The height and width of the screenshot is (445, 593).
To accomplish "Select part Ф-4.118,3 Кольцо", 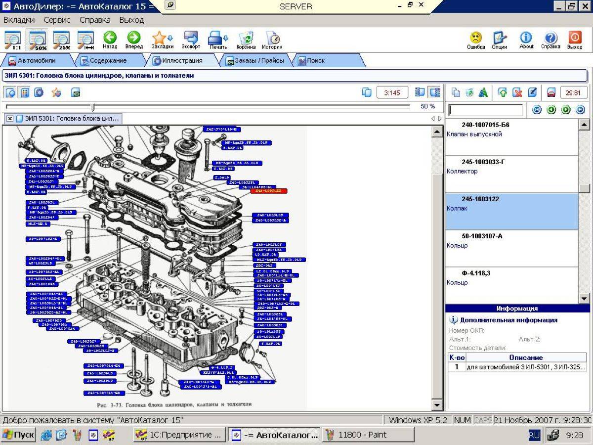I will (x=512, y=285).
